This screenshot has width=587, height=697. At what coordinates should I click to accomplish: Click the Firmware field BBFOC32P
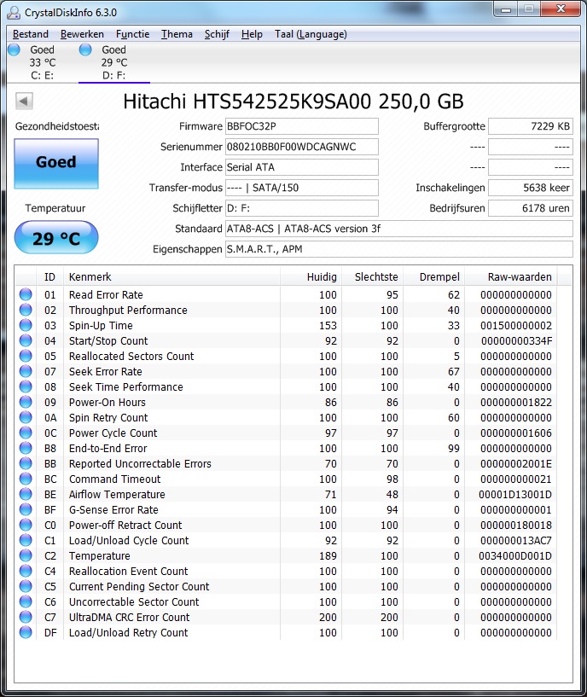(301, 126)
